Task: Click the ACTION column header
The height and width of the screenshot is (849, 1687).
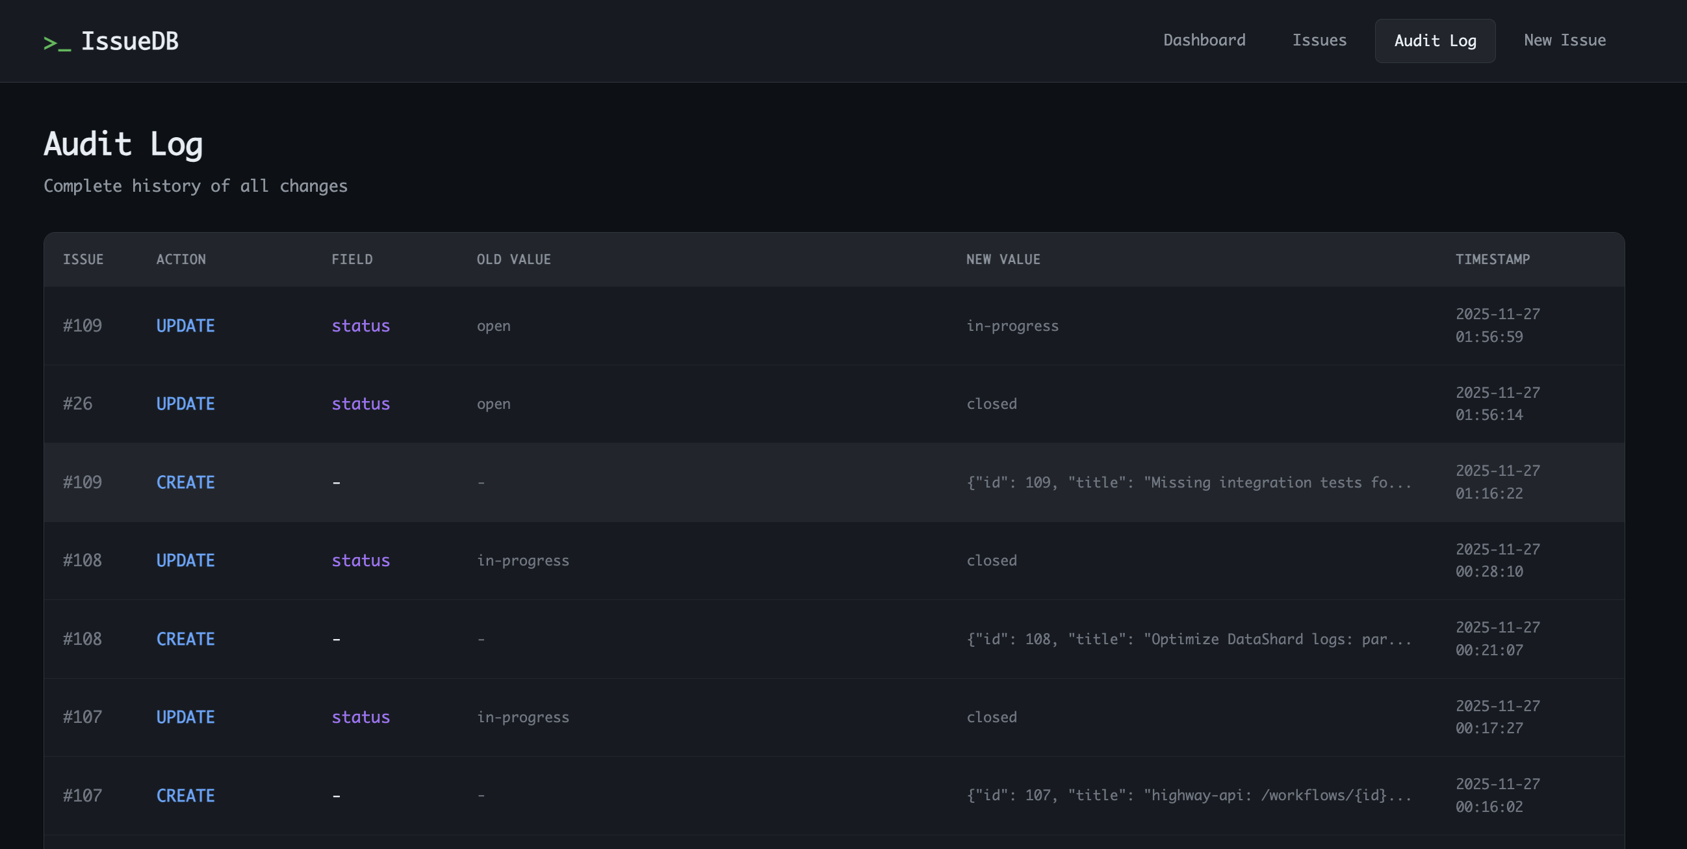Action: tap(181, 259)
